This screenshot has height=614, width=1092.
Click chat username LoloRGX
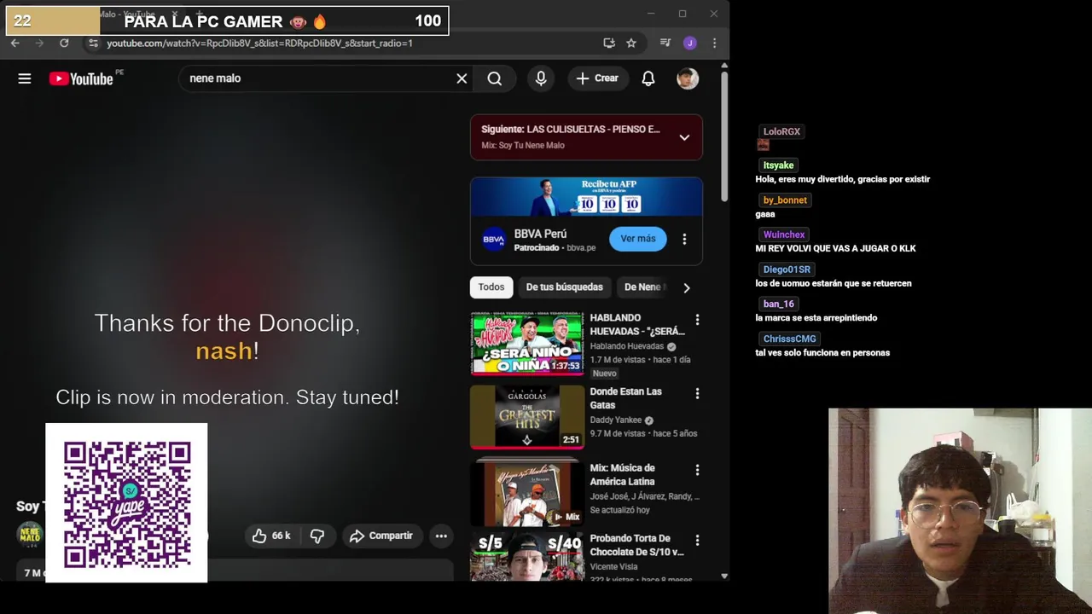[781, 132]
